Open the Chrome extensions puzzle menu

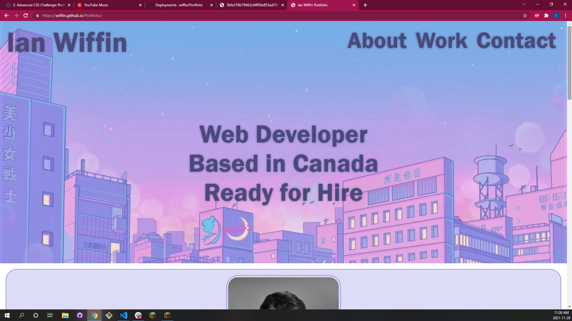click(x=547, y=15)
